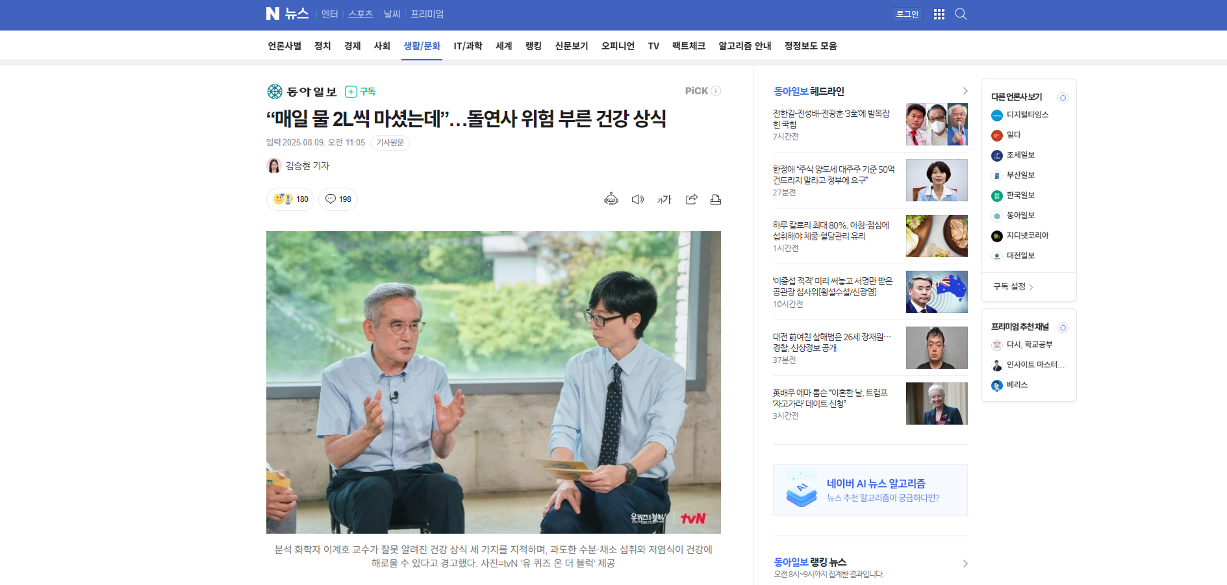
Task: Open the 하루 칼로리 article food thumbnail
Action: tap(936, 236)
